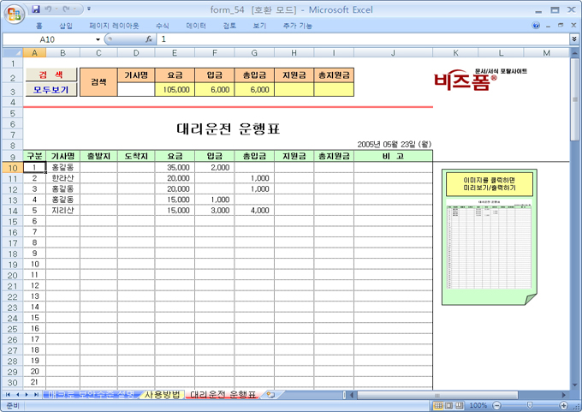Image resolution: width=582 pixels, height=412 pixels.
Task: Select column J header
Action: (x=393, y=53)
